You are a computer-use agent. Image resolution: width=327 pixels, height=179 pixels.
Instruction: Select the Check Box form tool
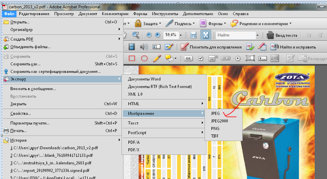(x=201, y=59)
